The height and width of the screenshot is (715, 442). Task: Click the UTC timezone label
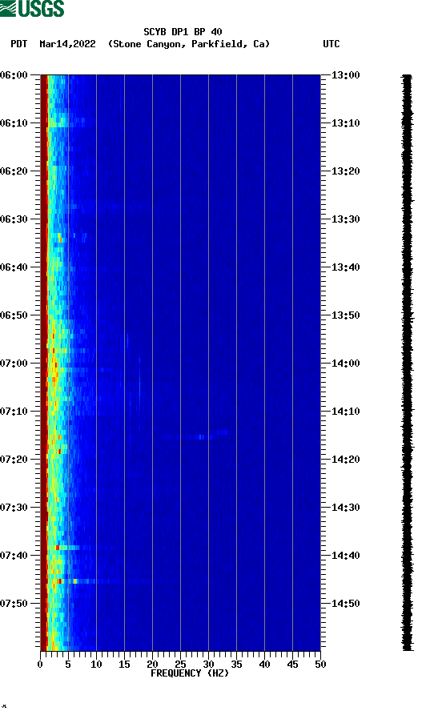pos(331,44)
